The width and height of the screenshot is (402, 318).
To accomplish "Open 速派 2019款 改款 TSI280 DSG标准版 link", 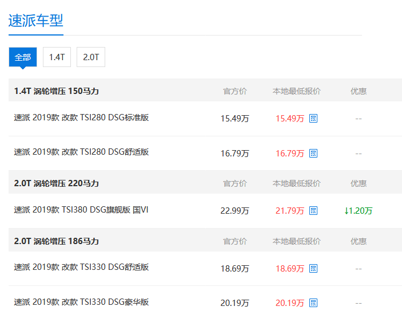I will [81, 117].
